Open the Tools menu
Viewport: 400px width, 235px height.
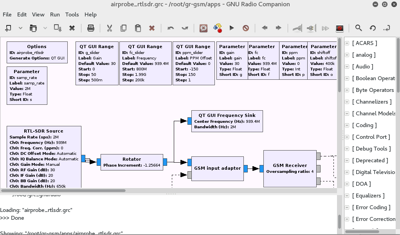tap(72, 14)
